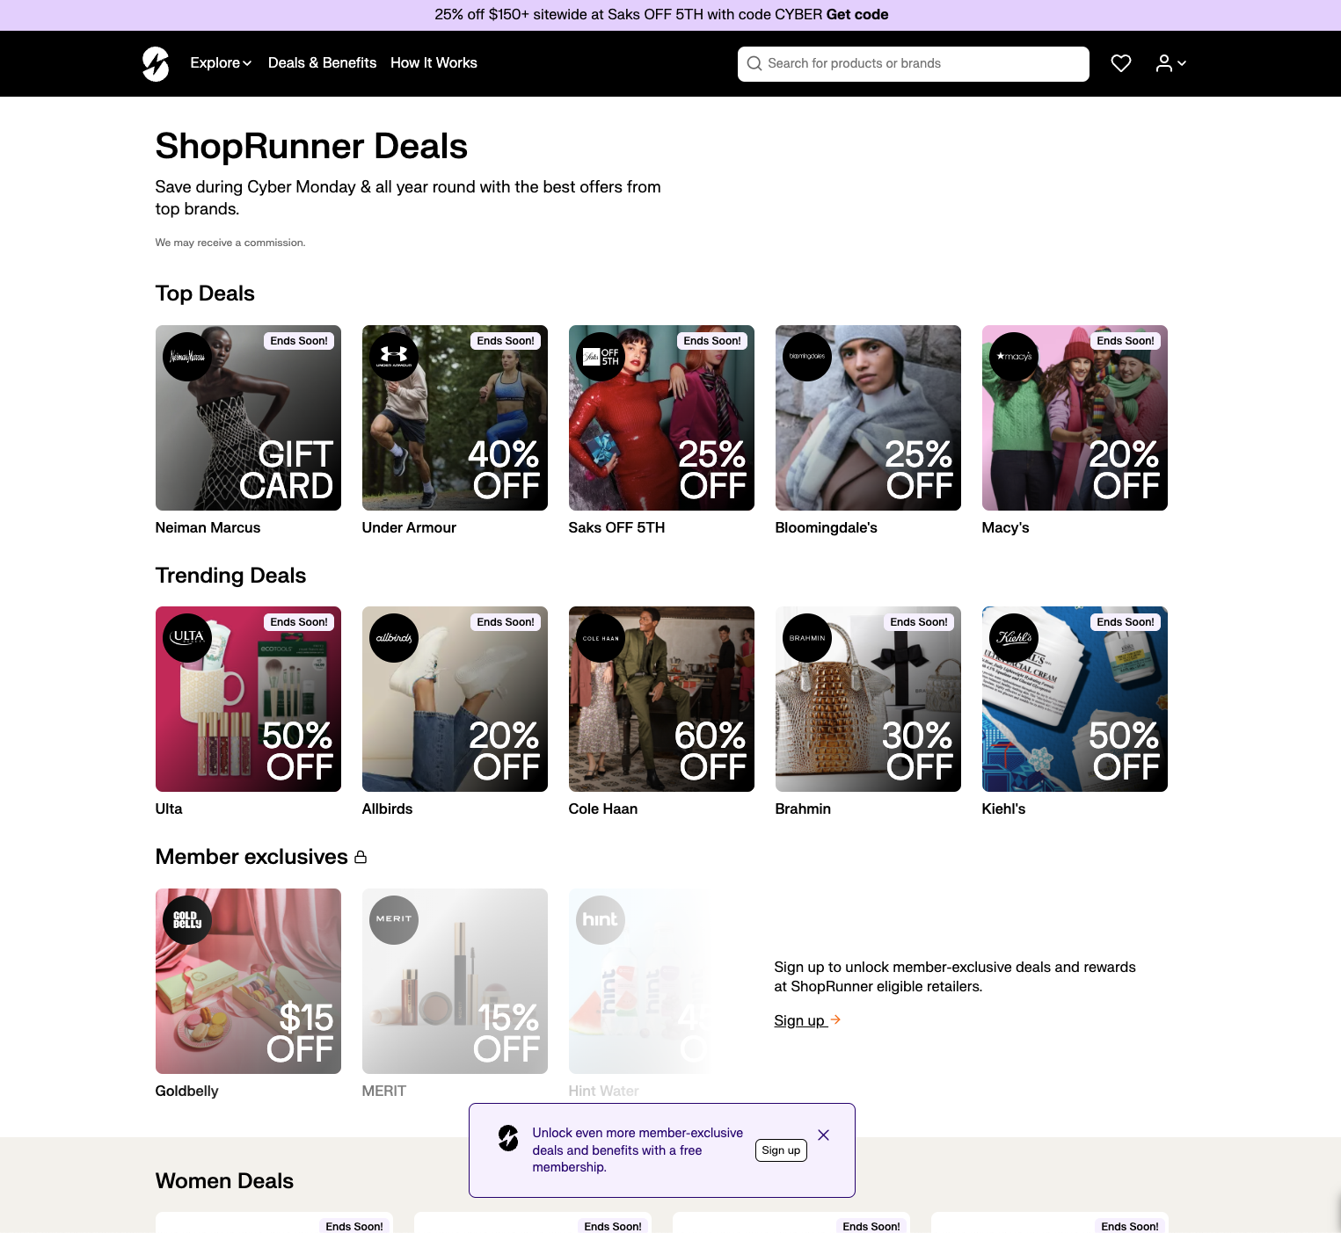
Task: Click the Cole Haan logo badge
Action: click(601, 638)
